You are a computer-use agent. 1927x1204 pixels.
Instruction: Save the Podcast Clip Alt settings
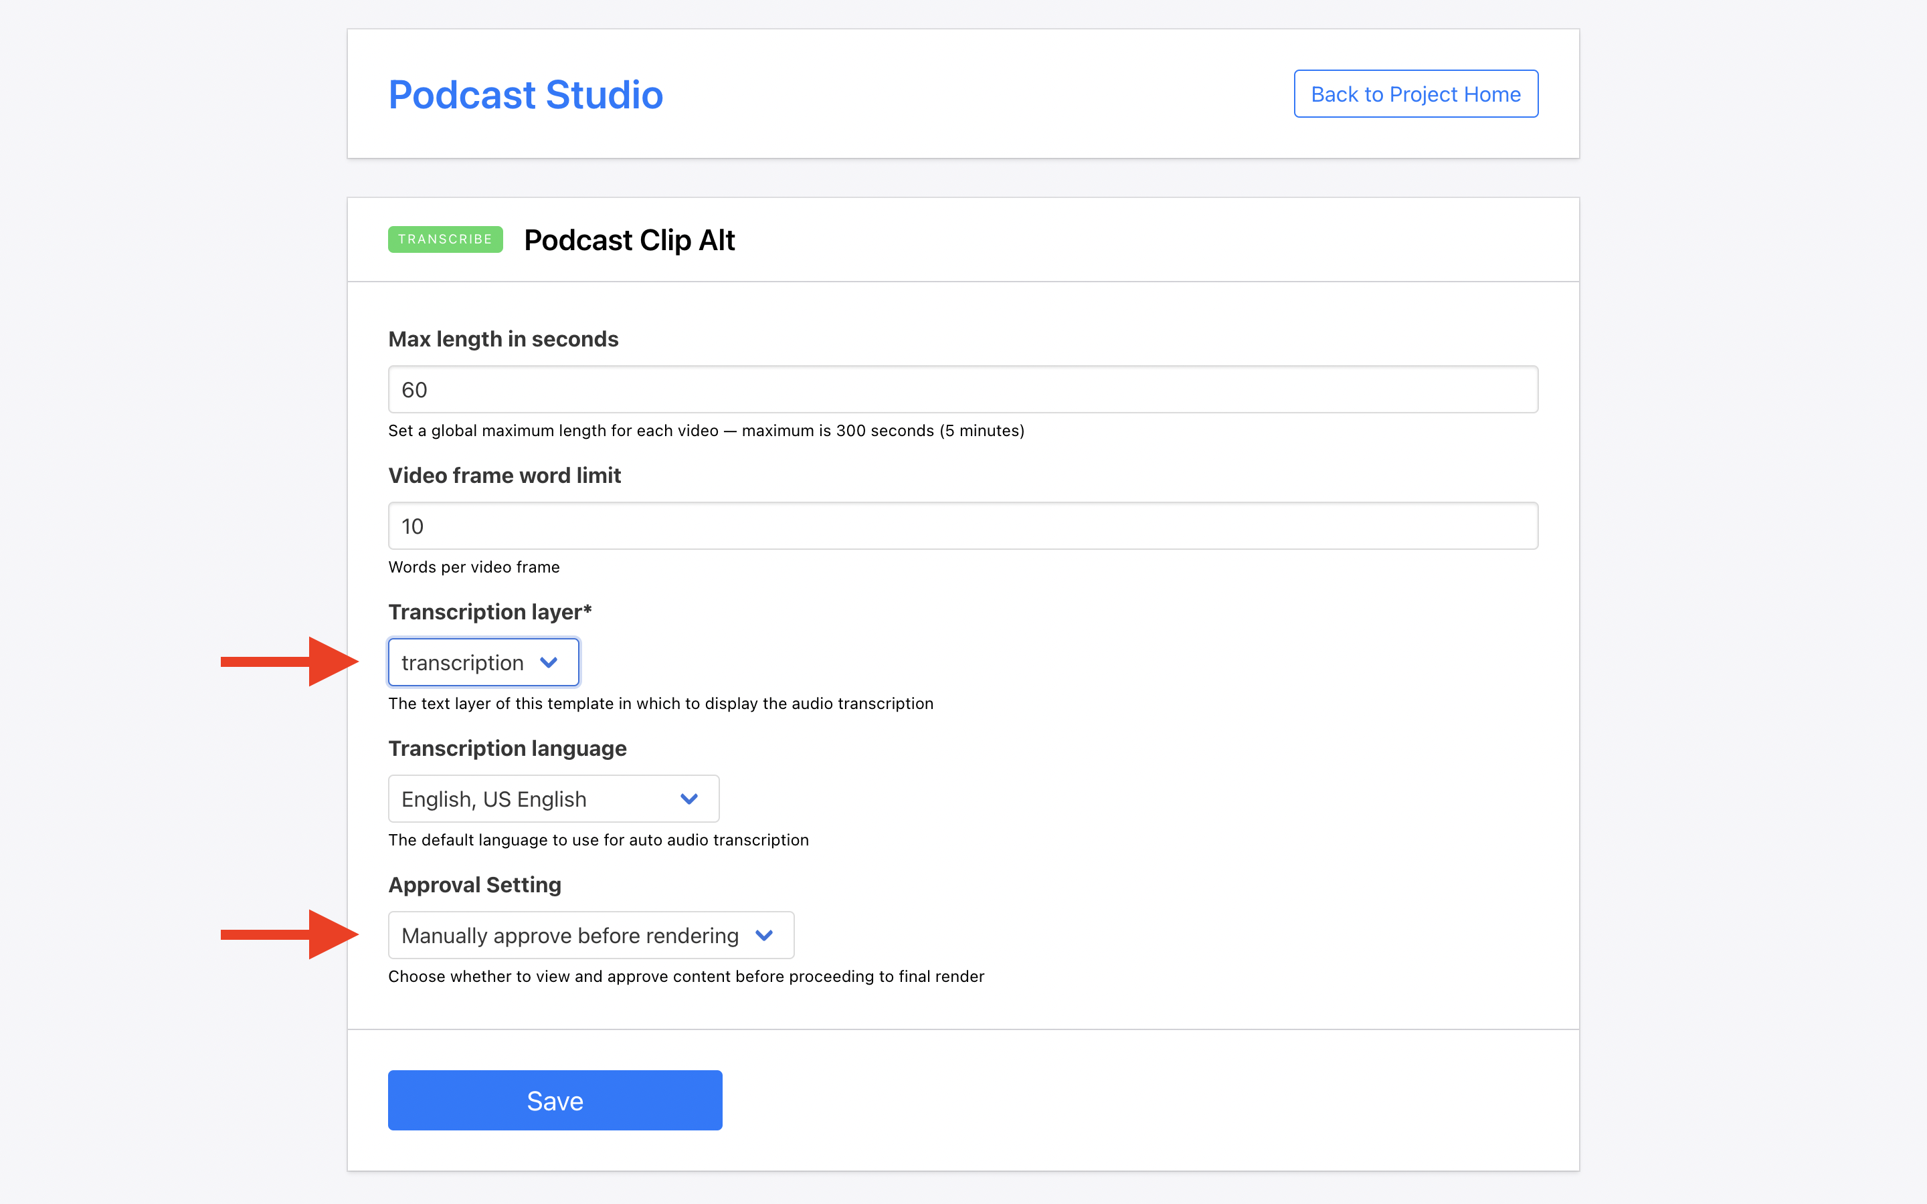pyautogui.click(x=554, y=1100)
